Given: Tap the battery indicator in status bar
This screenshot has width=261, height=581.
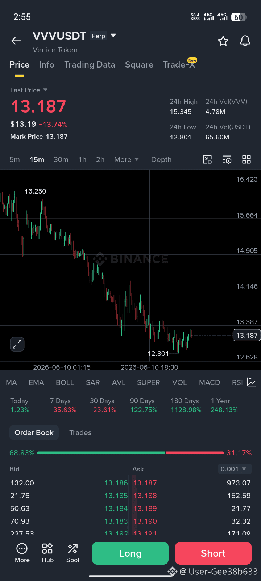Looking at the screenshot, I should [x=239, y=17].
